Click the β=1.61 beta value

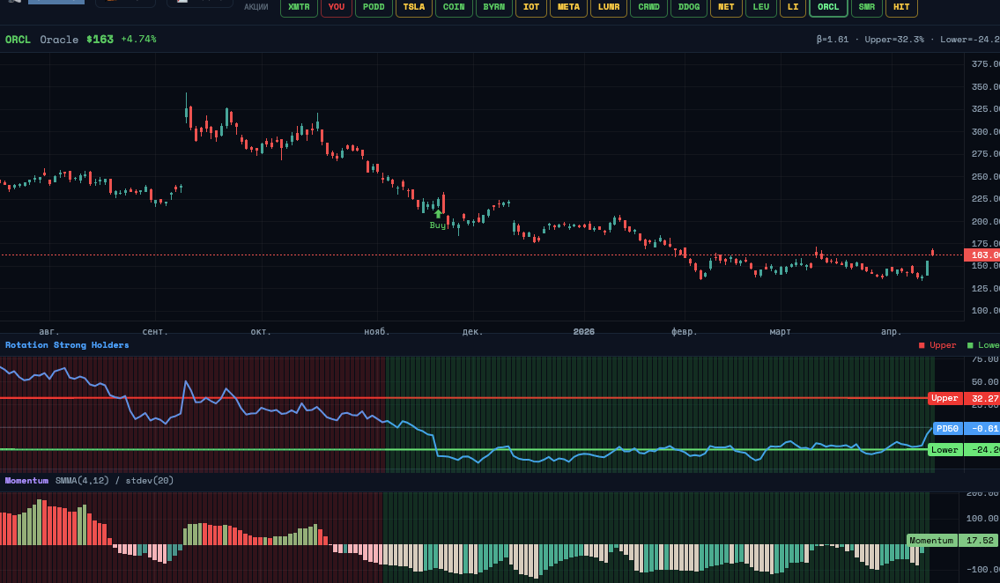pos(833,40)
